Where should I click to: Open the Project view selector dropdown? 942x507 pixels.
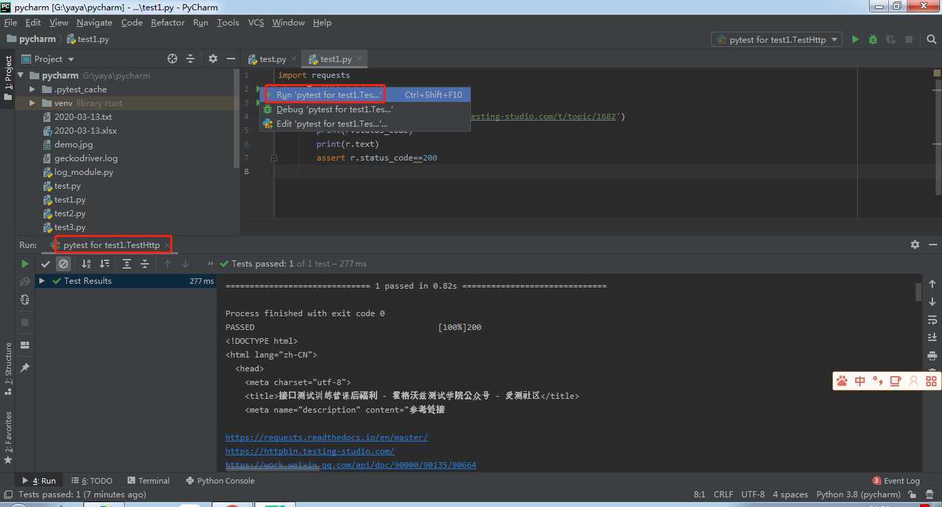click(x=48, y=59)
